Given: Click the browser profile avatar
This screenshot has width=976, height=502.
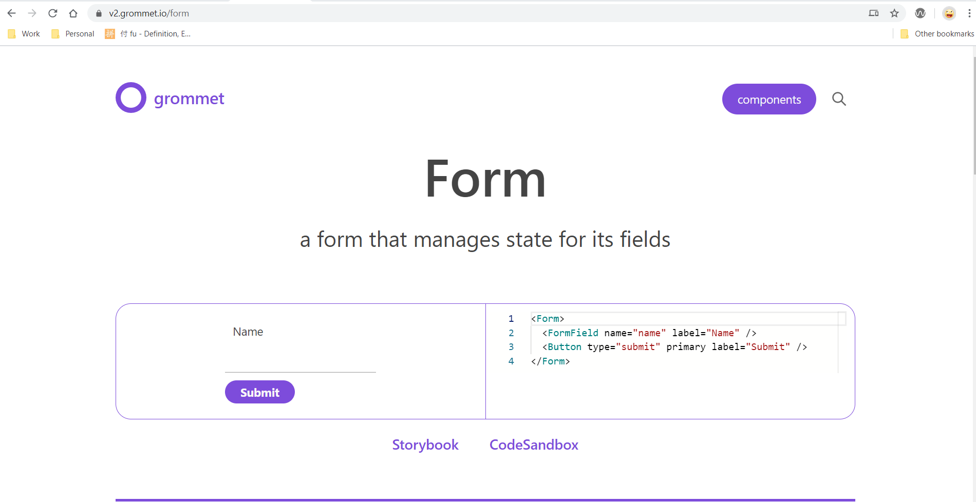Looking at the screenshot, I should pos(949,13).
